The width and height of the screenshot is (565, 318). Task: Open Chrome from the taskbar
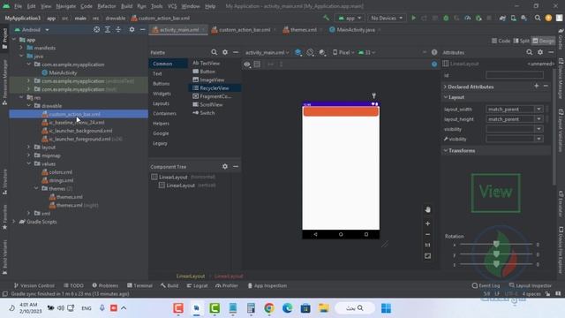pos(268,308)
